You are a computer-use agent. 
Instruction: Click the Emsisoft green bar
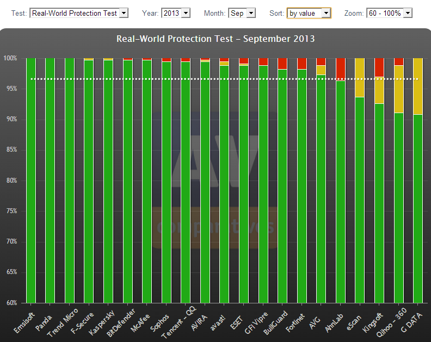pyautogui.click(x=31, y=181)
